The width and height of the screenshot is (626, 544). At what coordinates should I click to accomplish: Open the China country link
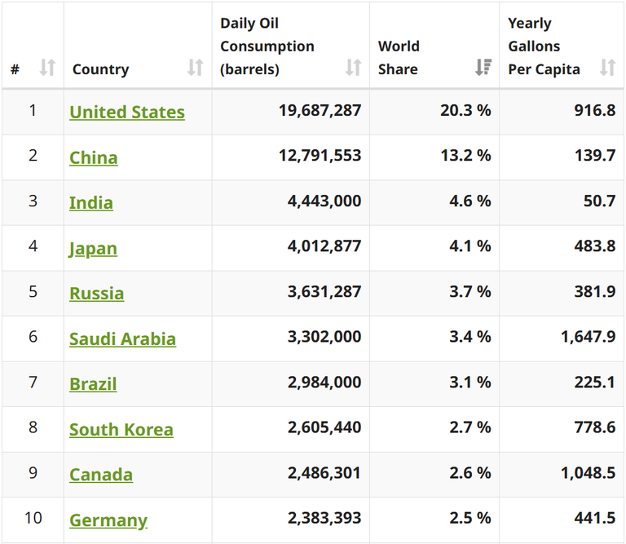coord(94,157)
